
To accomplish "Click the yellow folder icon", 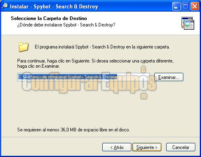I will 24,47.
